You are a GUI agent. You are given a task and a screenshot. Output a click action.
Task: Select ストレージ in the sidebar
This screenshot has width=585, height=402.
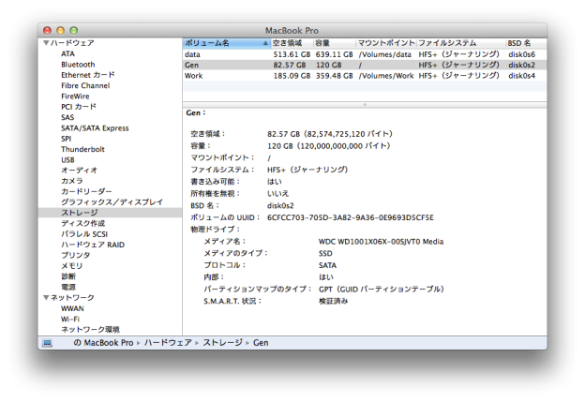[80, 213]
